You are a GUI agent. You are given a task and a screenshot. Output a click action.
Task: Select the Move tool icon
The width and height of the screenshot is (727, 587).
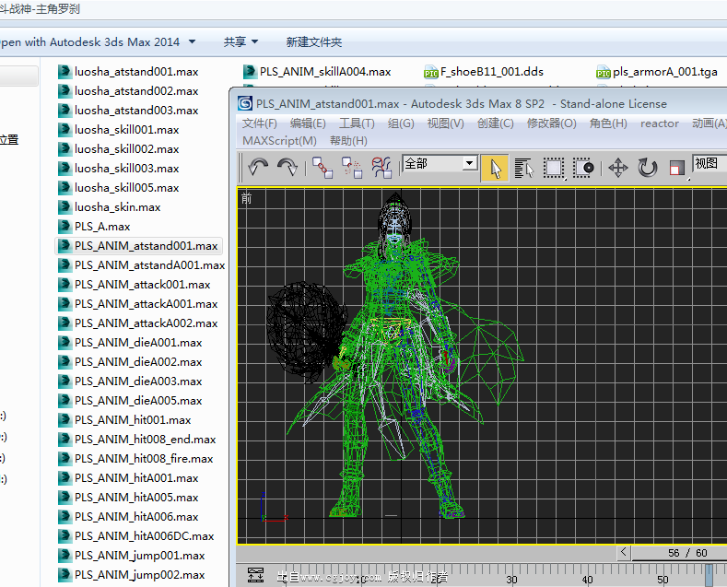[618, 168]
